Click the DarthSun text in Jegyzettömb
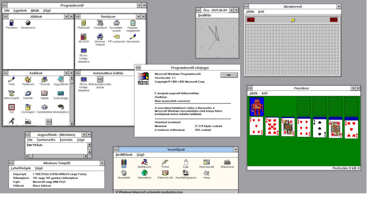 coord(34,145)
